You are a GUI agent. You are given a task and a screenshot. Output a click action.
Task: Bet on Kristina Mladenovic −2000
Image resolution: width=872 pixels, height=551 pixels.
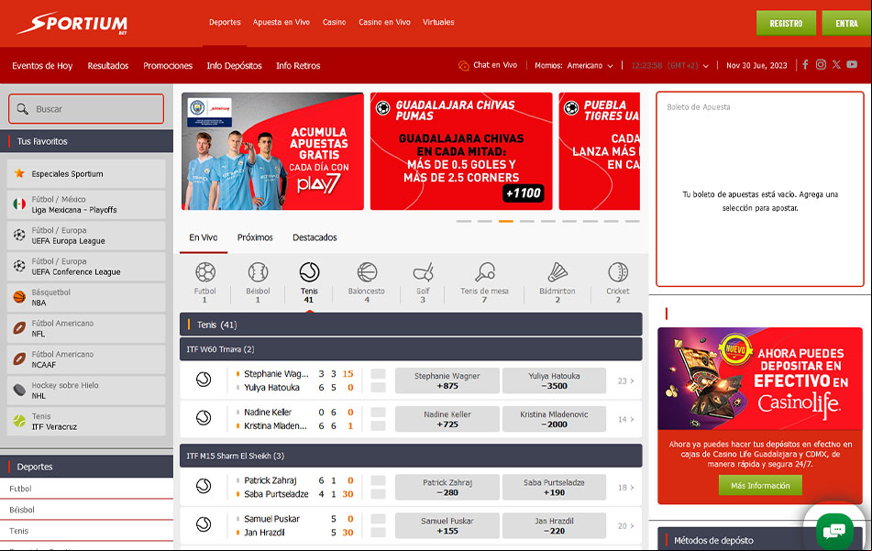(554, 419)
